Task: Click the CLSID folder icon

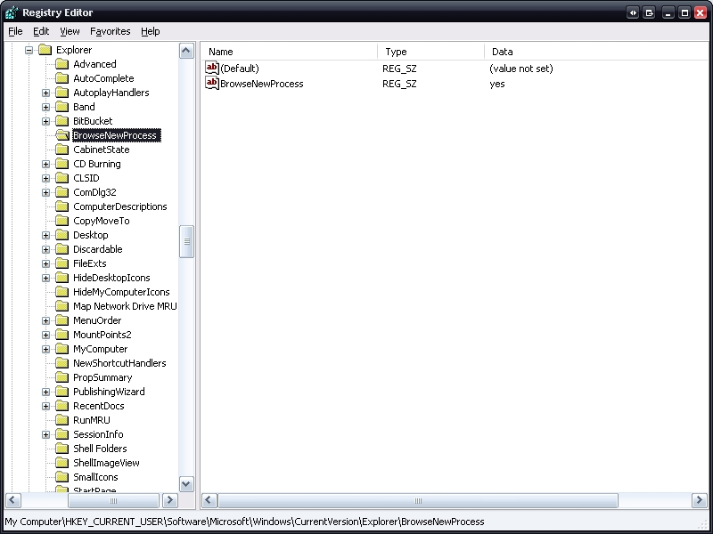Action: point(61,178)
